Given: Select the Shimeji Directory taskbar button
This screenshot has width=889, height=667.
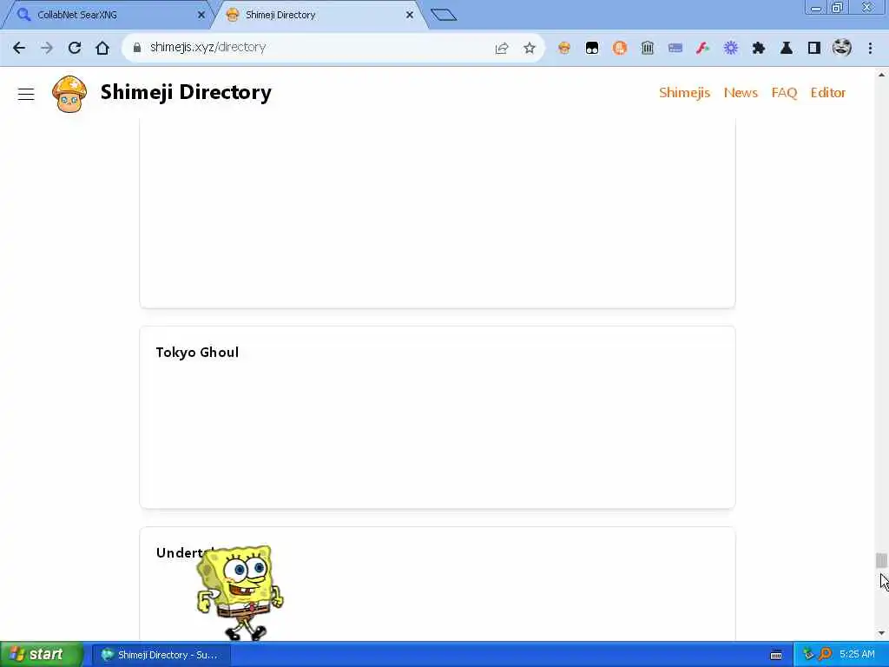Looking at the screenshot, I should pos(161,655).
